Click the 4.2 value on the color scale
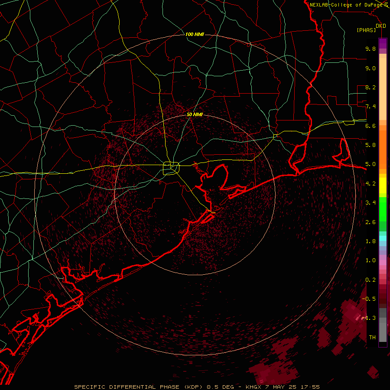 [x=370, y=184]
